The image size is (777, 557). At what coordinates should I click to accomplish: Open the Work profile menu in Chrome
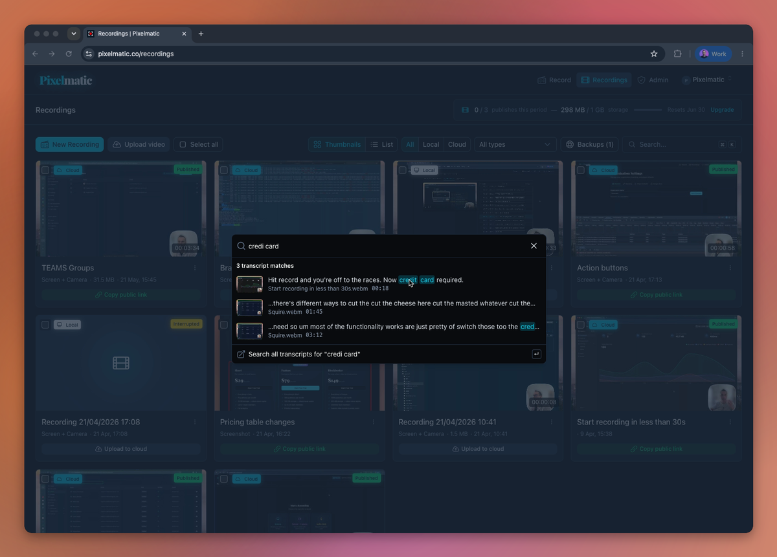click(x=714, y=54)
